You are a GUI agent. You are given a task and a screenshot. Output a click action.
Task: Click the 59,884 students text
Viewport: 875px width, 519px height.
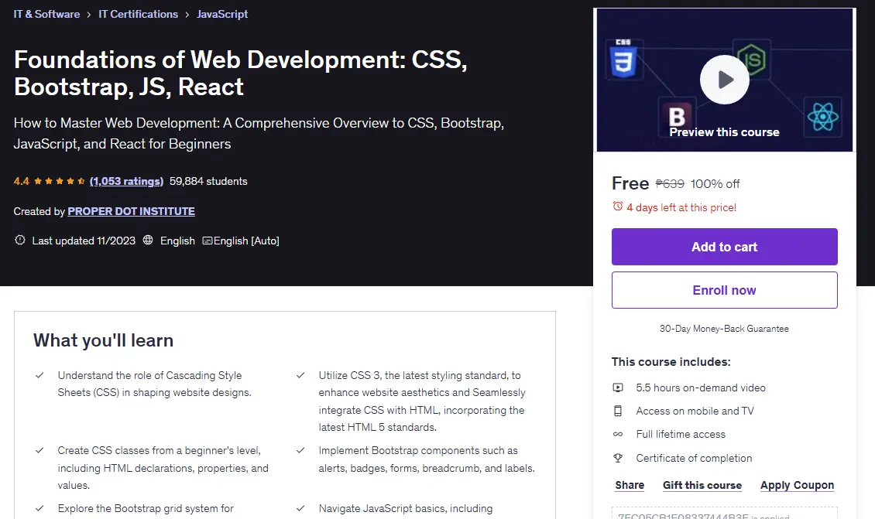(x=208, y=181)
